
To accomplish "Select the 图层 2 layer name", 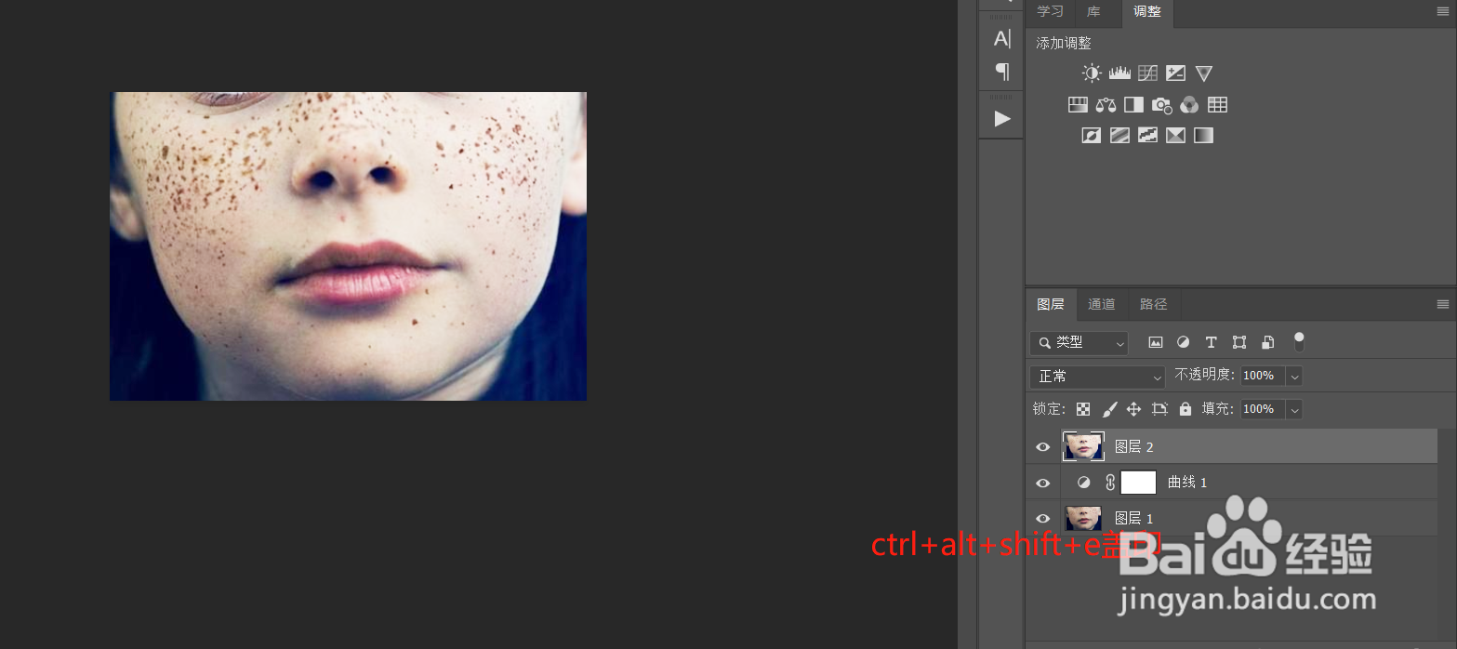I will (1134, 447).
